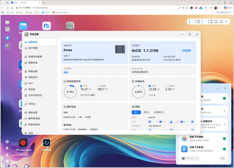The width and height of the screenshot is (234, 168).
Task: Open 应用 at the sidebar bottom
Action: [x=39, y=133]
